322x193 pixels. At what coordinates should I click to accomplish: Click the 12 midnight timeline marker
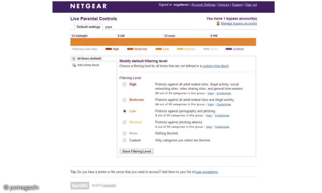tap(79, 36)
